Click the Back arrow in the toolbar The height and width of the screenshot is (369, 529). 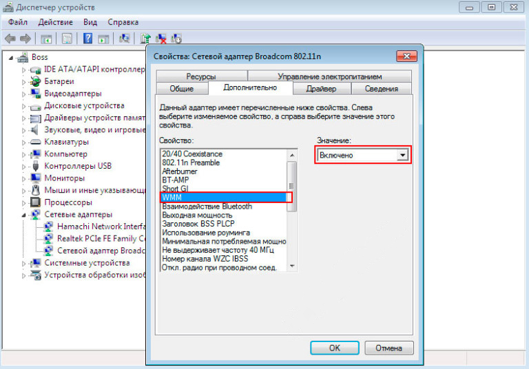coord(10,39)
